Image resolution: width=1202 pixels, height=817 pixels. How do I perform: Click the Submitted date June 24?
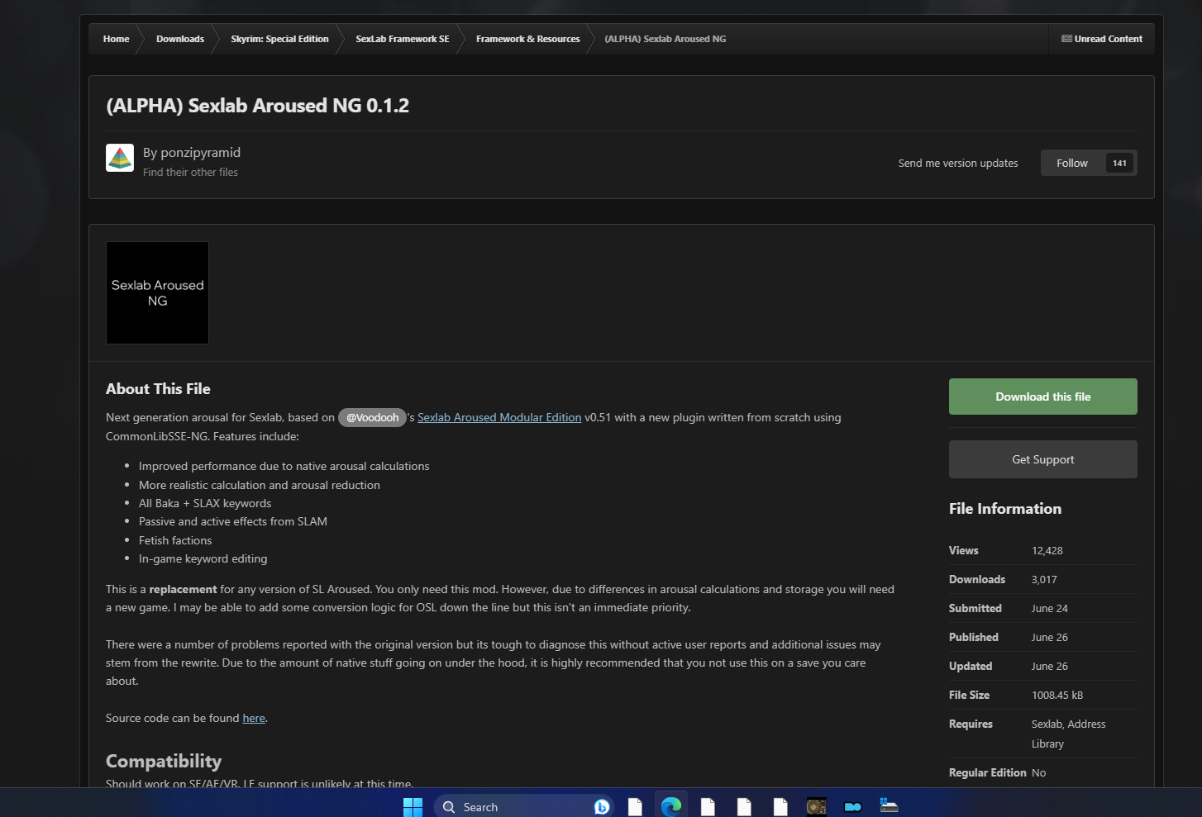coord(1050,608)
